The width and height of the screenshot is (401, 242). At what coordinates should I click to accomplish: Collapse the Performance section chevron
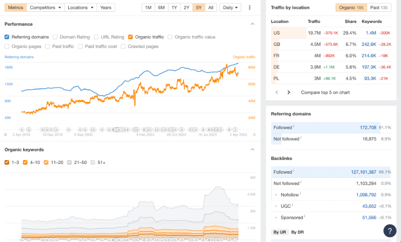[252, 24]
